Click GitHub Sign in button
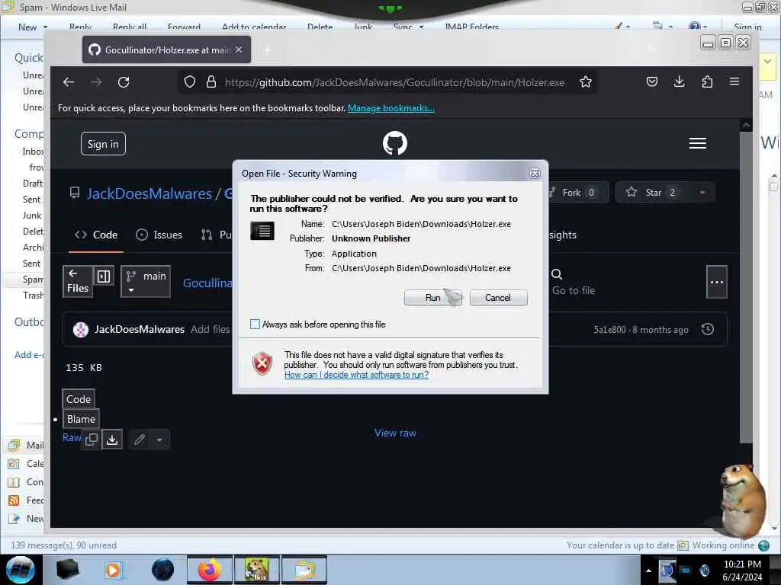781x585 pixels. coord(103,144)
